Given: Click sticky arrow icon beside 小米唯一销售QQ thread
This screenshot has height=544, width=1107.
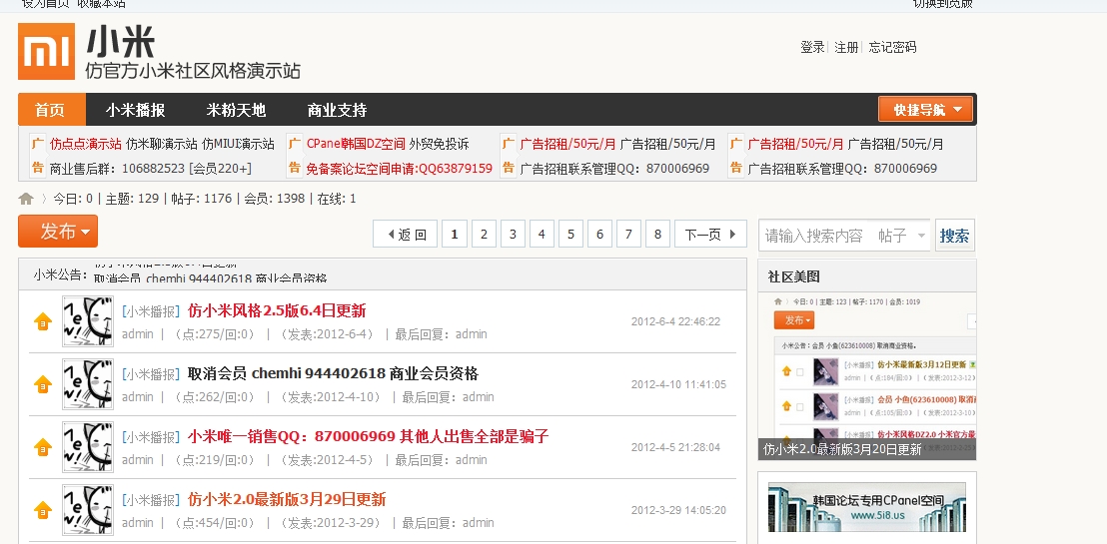Looking at the screenshot, I should (43, 447).
